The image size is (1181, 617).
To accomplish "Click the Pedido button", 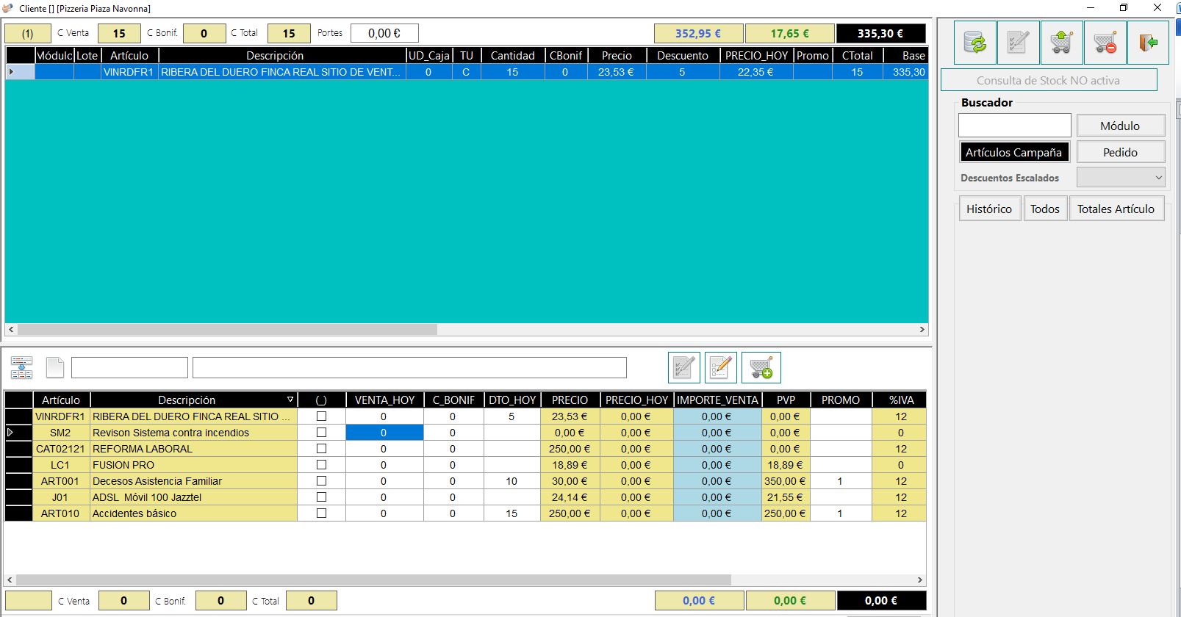I will coord(1121,152).
